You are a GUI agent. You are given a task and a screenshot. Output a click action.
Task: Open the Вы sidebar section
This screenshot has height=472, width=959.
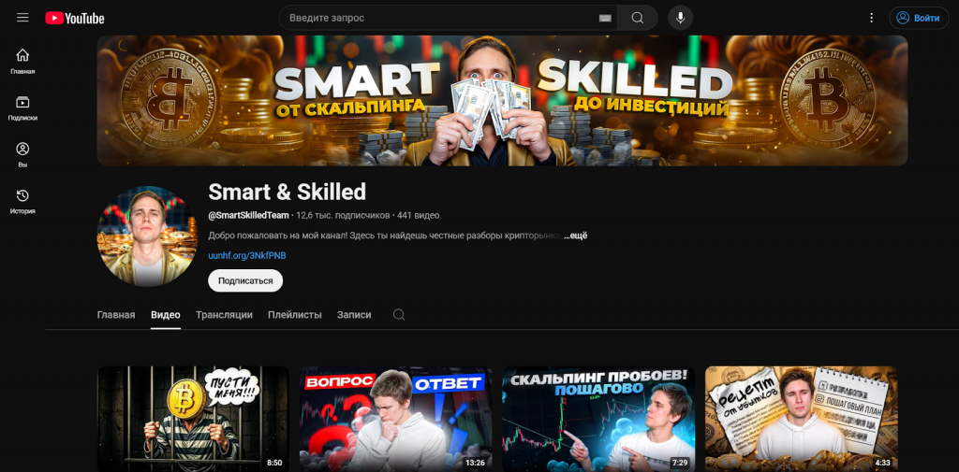tap(22, 154)
